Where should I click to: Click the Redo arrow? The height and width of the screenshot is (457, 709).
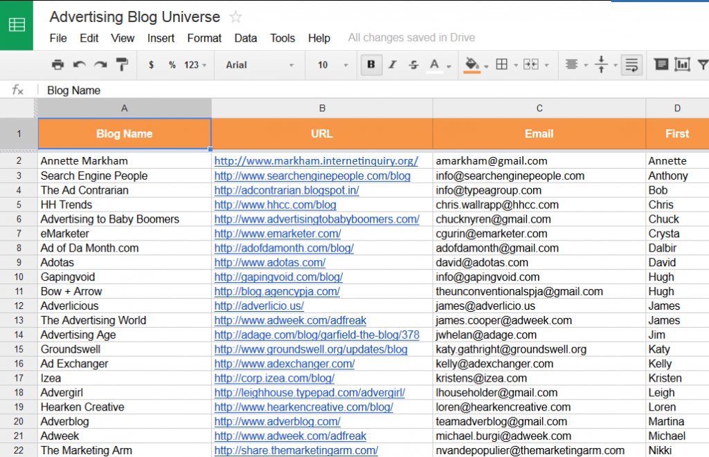(x=100, y=64)
